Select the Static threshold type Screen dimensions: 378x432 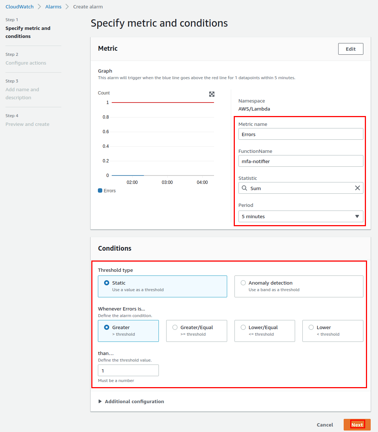coord(163,286)
